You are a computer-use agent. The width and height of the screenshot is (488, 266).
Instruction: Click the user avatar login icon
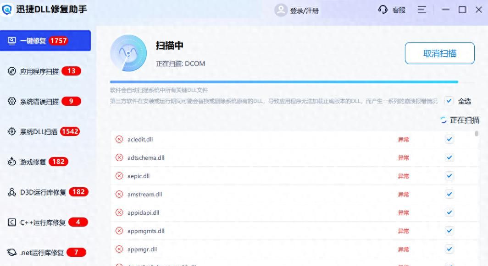click(280, 10)
